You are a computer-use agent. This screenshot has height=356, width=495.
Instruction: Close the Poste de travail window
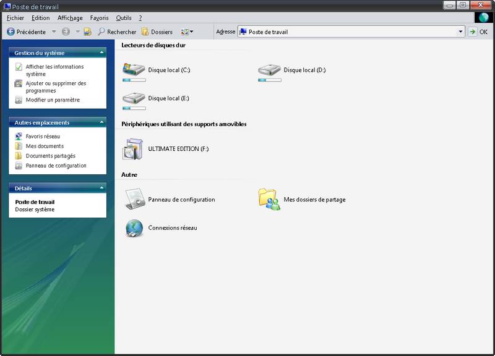tap(481, 5)
